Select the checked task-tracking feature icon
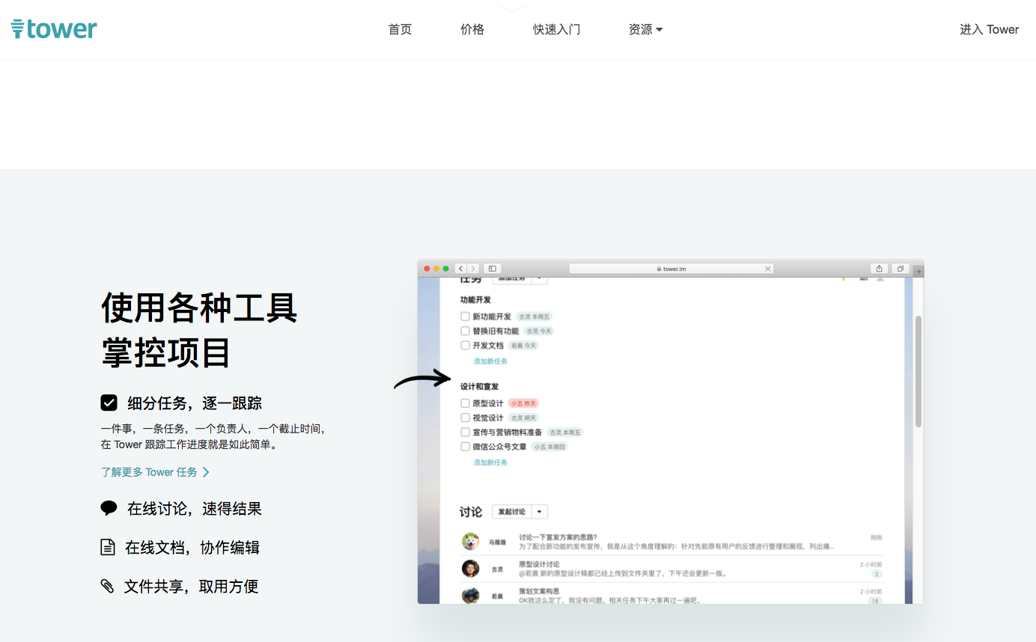1036x642 pixels. [109, 403]
